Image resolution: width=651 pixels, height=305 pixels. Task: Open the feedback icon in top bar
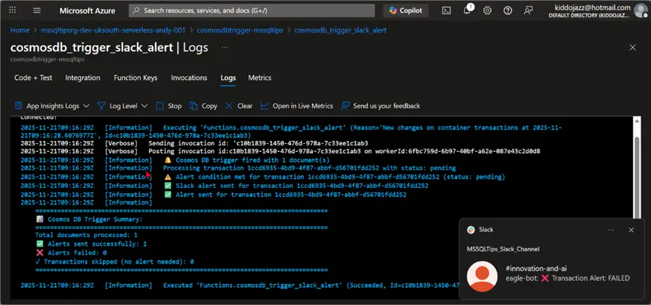[528, 10]
